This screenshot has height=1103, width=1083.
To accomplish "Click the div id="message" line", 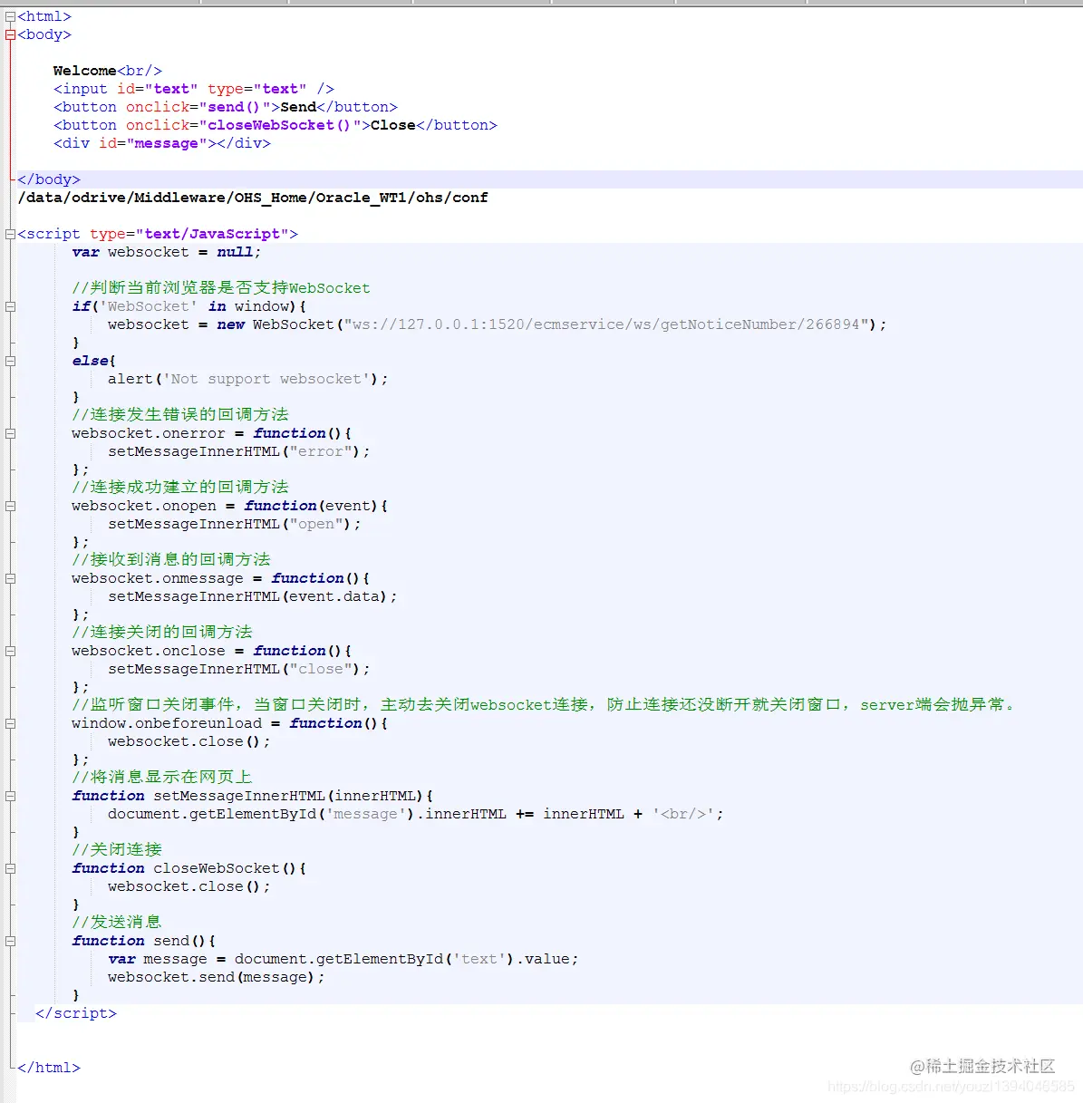I will 162,143.
